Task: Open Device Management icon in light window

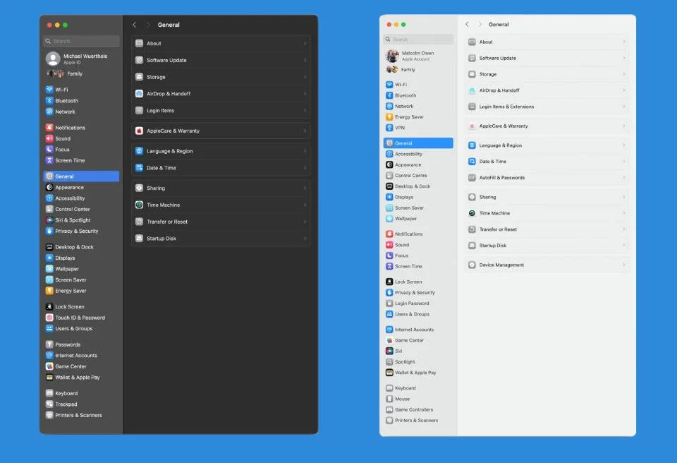Action: (x=472, y=265)
